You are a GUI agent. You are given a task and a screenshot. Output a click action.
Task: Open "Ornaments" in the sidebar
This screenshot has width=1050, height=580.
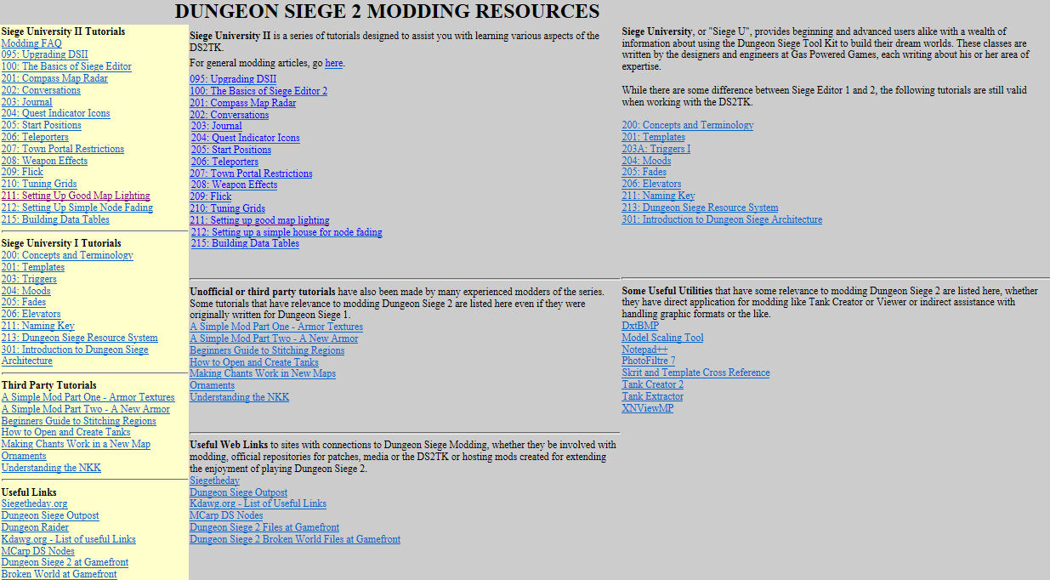pos(24,456)
